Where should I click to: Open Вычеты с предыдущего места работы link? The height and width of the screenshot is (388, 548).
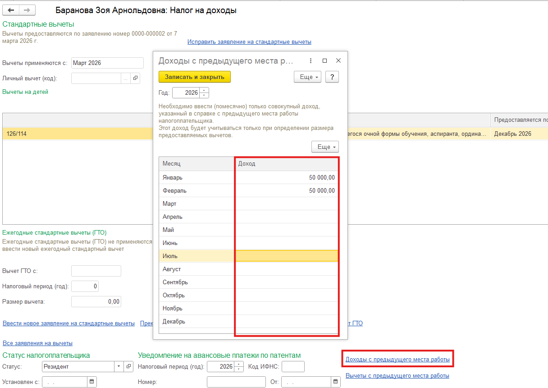397,375
